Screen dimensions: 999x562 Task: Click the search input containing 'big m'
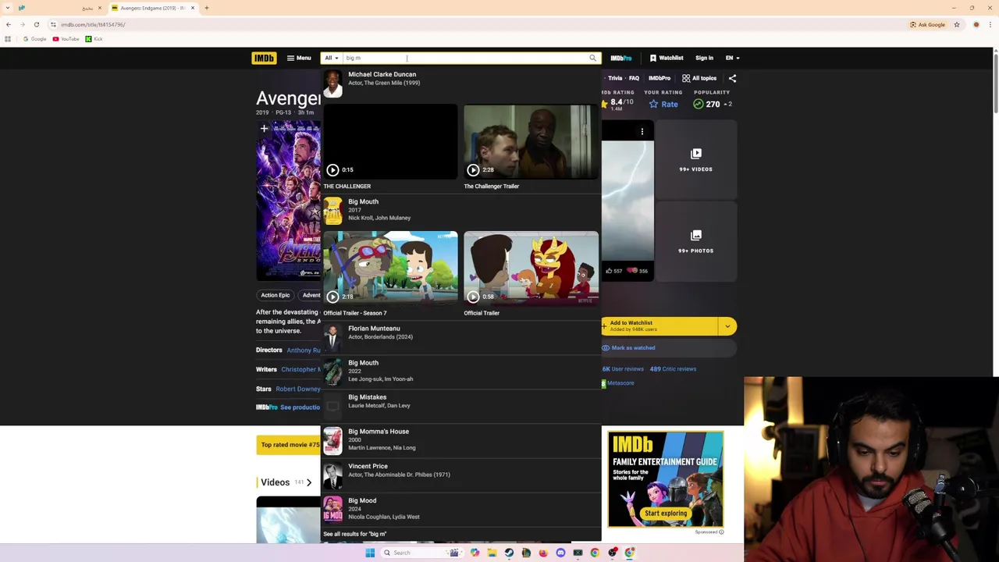pyautogui.click(x=464, y=58)
